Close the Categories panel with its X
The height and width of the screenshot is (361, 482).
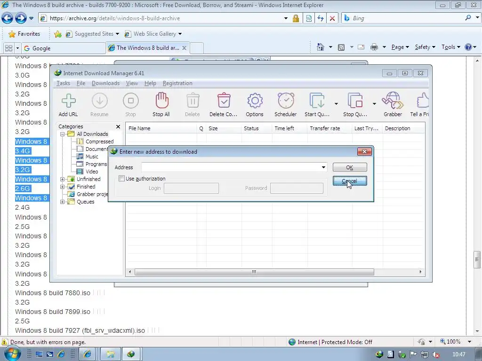[118, 126]
